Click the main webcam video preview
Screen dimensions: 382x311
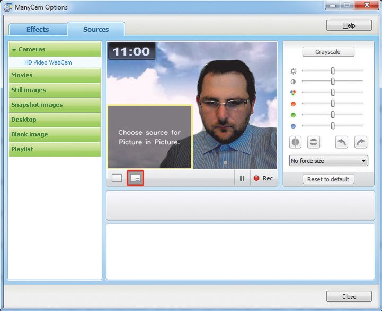coord(192,105)
